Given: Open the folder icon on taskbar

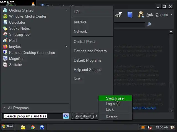Looking at the screenshot, I should click(23, 127).
